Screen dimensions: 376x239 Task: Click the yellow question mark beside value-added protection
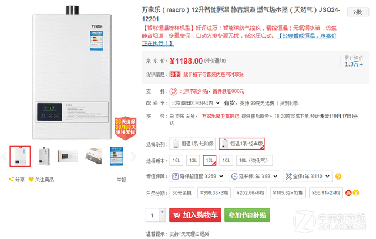click(338, 177)
